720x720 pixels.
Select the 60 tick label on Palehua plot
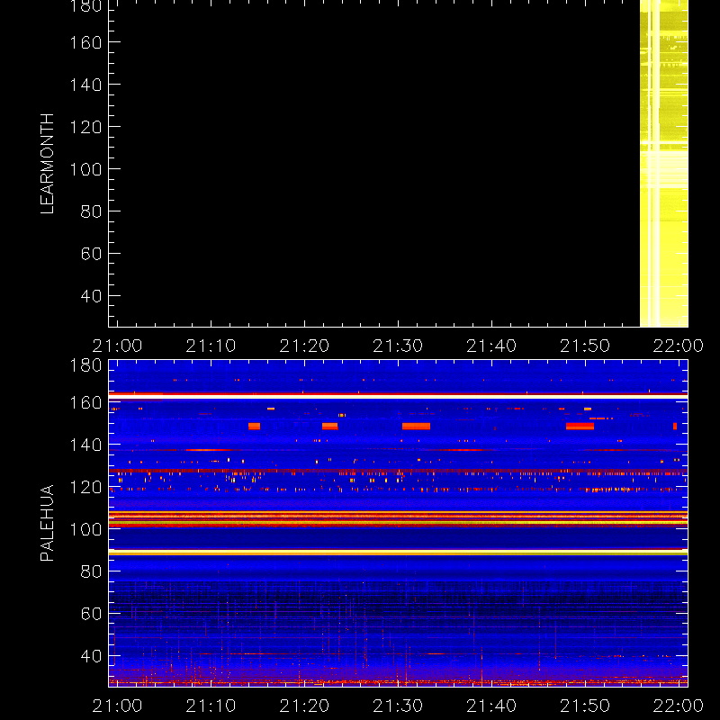tap(91, 614)
